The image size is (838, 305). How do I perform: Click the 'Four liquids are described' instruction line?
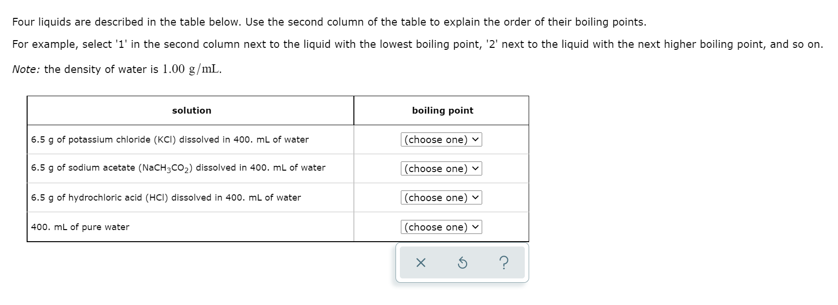[x=329, y=22]
